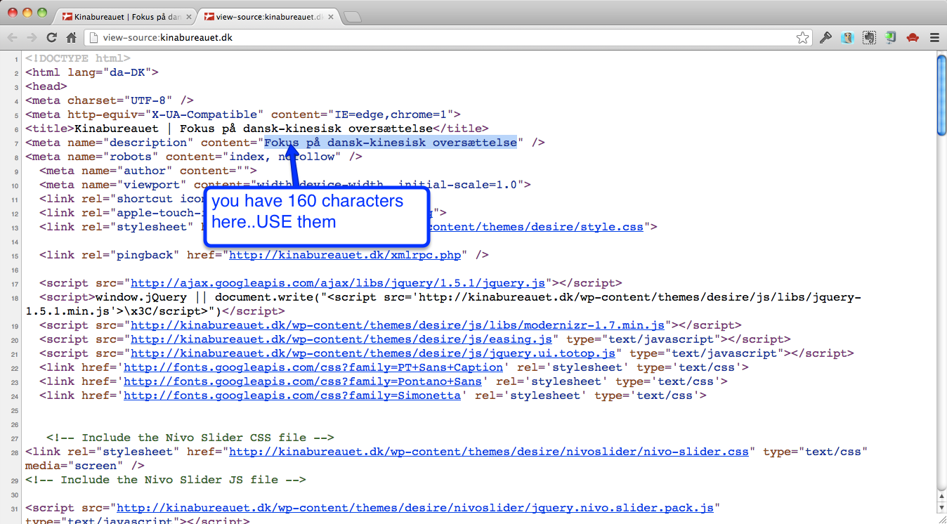The width and height of the screenshot is (947, 524).
Task: Minimize the browser with the yellow button
Action: click(x=28, y=13)
